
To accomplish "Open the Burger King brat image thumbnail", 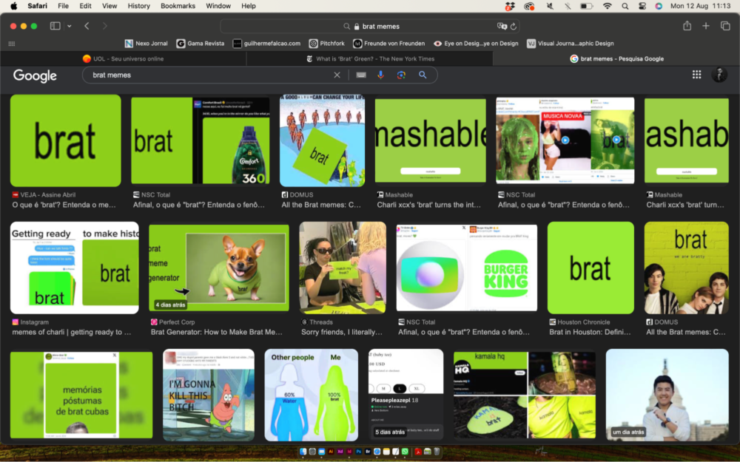I will [x=467, y=268].
